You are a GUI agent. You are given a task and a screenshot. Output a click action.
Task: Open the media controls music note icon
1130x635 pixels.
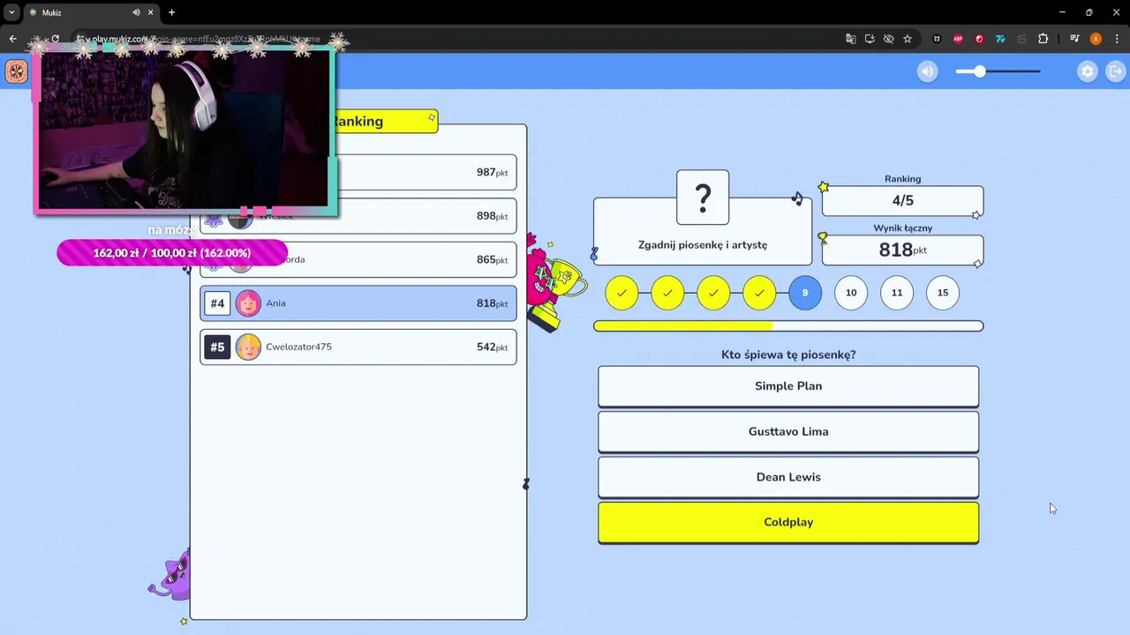(1074, 39)
